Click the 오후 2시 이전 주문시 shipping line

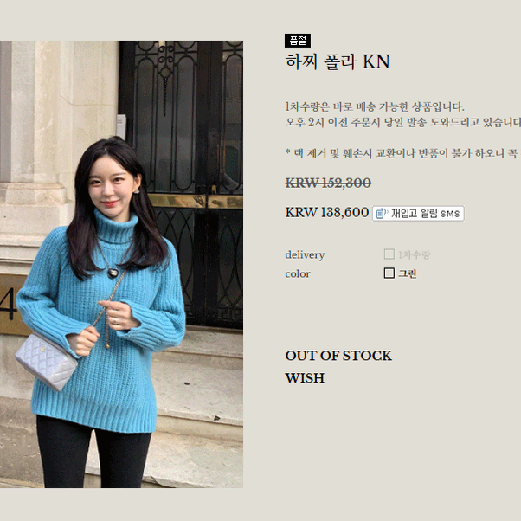coord(402,122)
